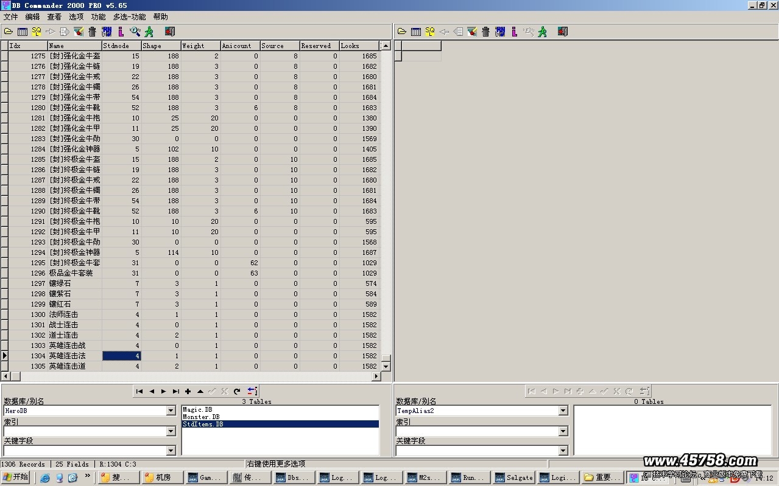Click the 开始 Start button on taskbar
Image resolution: width=779 pixels, height=486 pixels.
[x=16, y=477]
